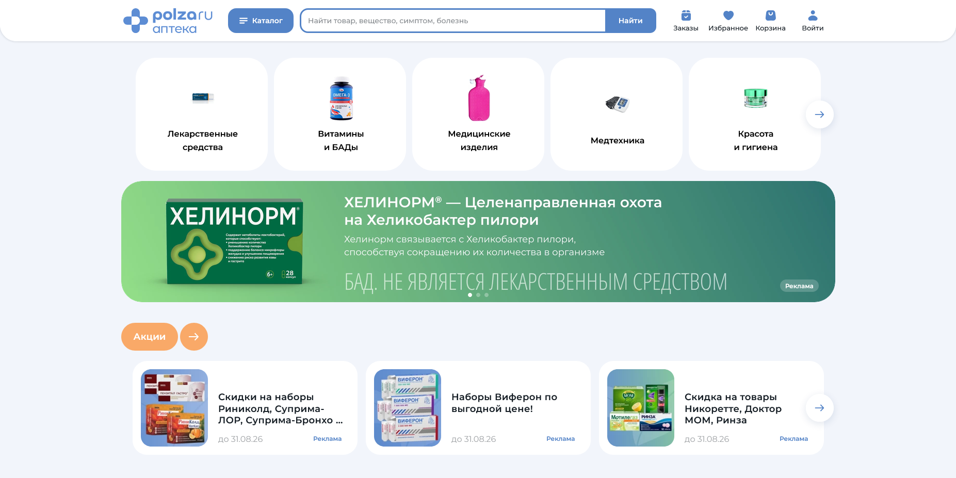956x478 pixels.
Task: Click Войти user login icon
Action: point(813,21)
